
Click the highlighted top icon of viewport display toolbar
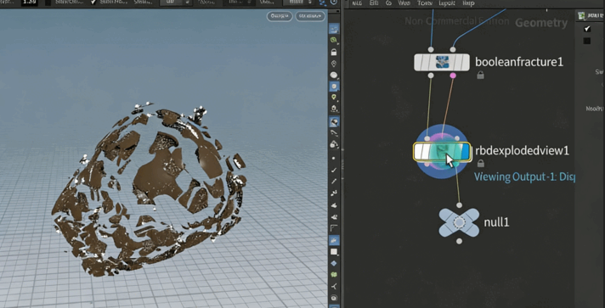(x=334, y=29)
